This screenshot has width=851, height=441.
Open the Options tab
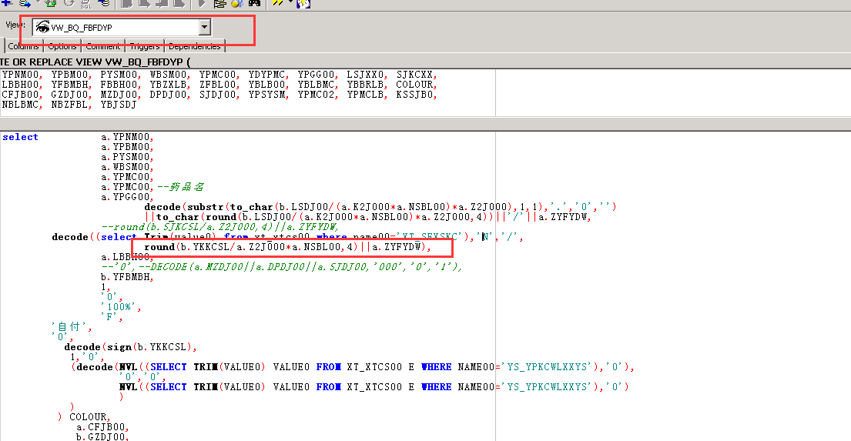[62, 46]
